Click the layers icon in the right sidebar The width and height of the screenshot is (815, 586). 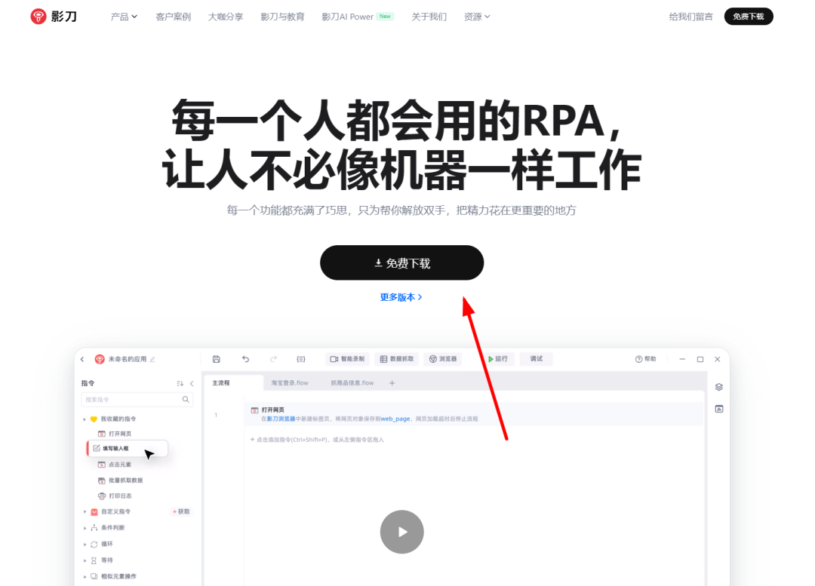(719, 387)
